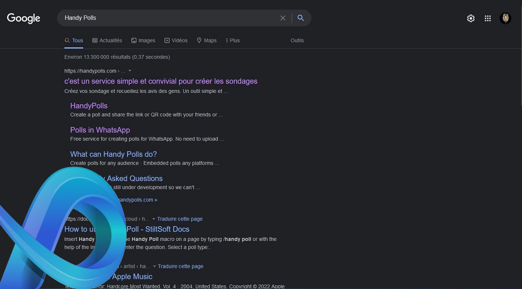Select the Tous tab
This screenshot has width=522, height=289.
(74, 40)
